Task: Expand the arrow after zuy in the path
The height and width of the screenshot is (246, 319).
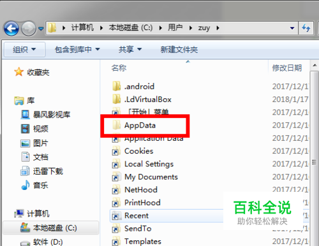Action: pyautogui.click(x=218, y=28)
